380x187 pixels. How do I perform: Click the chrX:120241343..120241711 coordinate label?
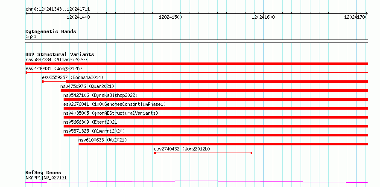[58, 9]
